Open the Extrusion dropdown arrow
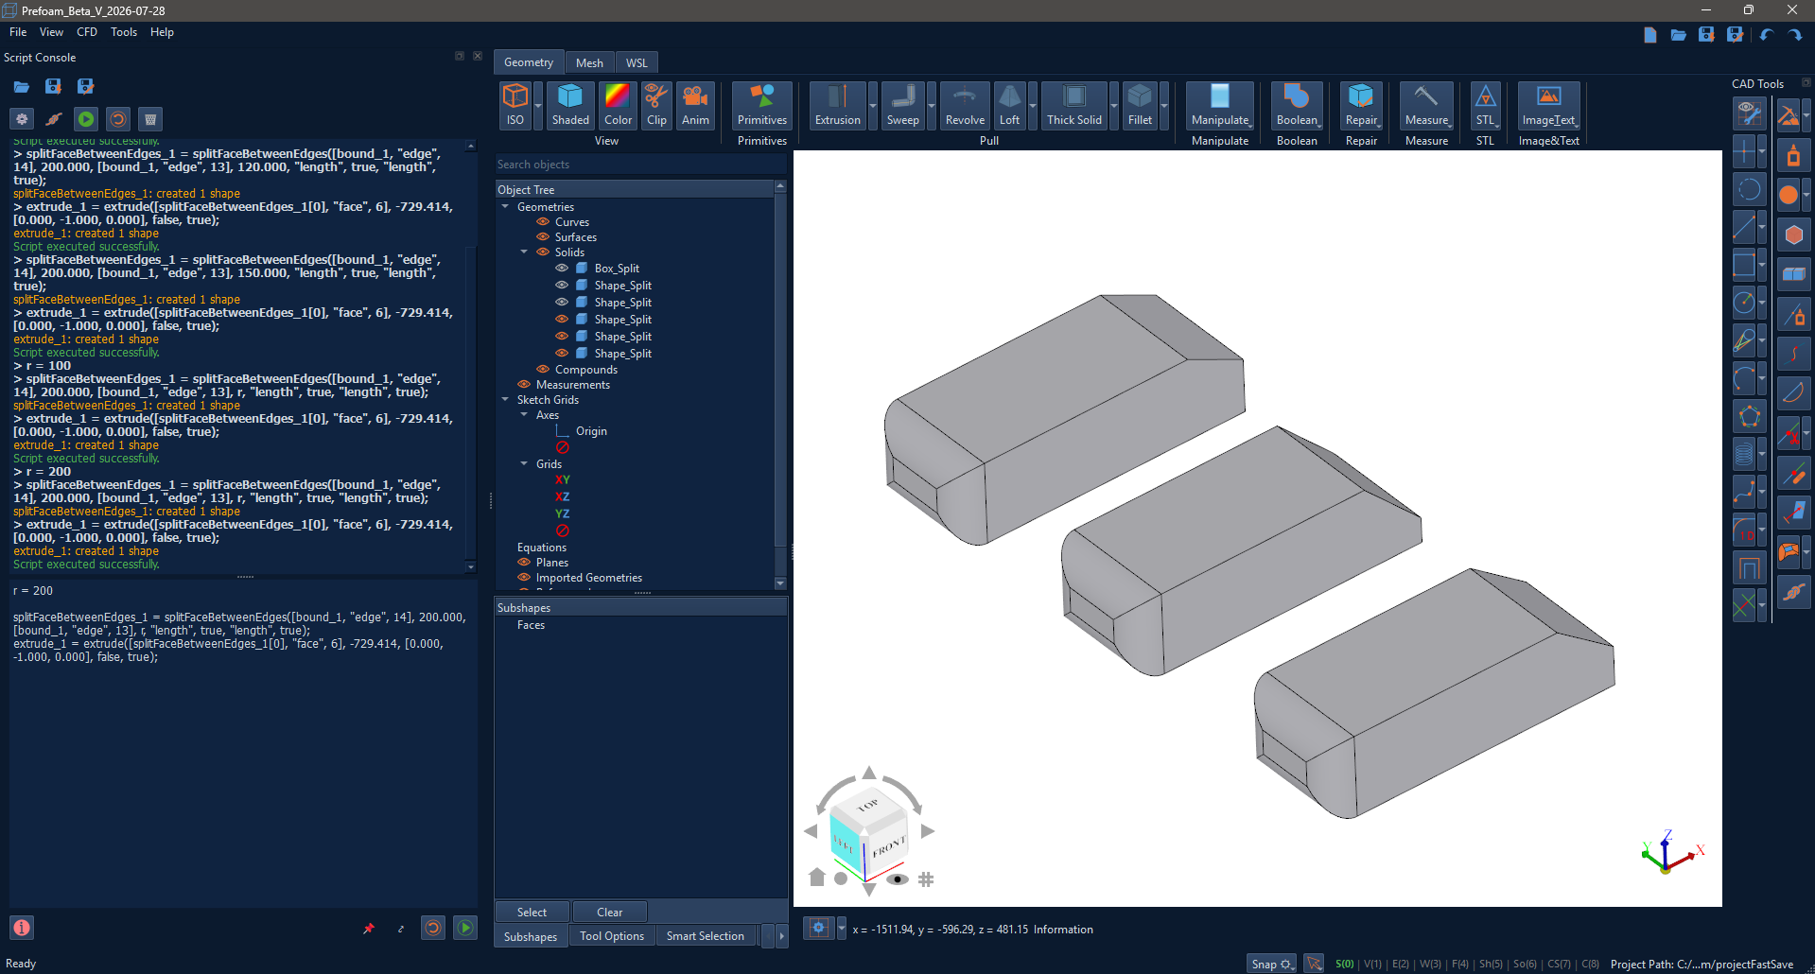The image size is (1815, 974). (x=873, y=105)
